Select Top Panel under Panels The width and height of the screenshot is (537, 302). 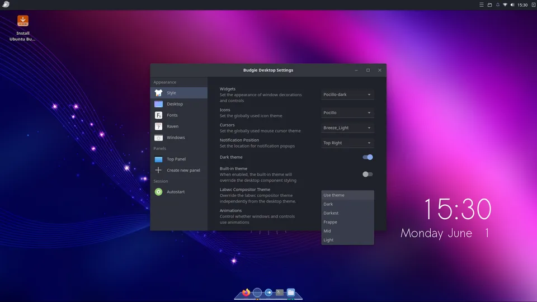click(179, 159)
